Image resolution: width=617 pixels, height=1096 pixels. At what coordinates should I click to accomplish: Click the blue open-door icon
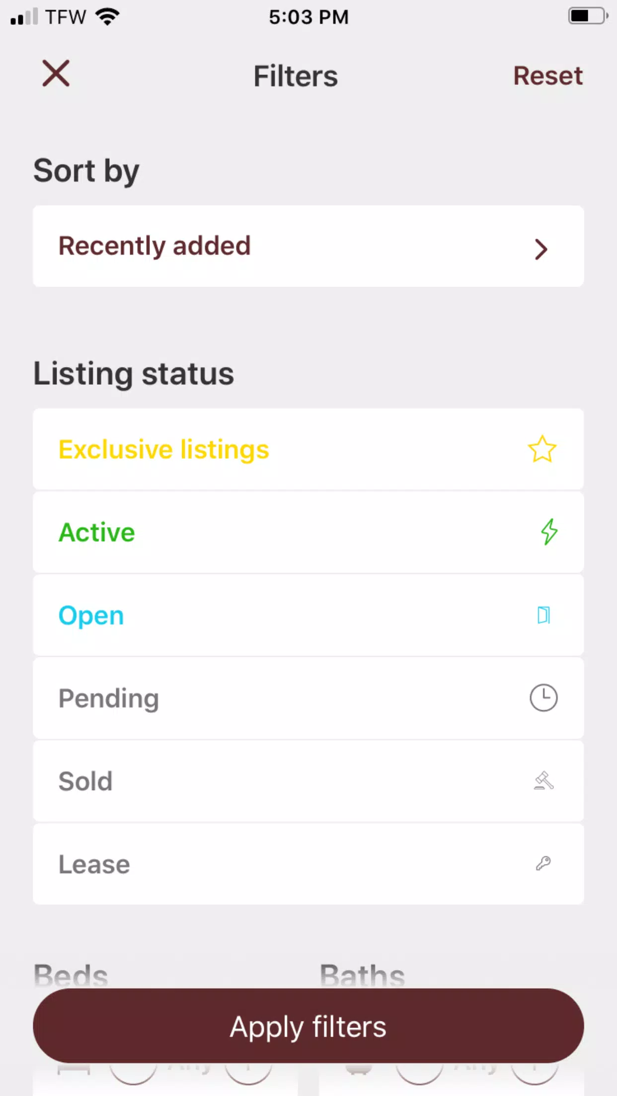[544, 615]
